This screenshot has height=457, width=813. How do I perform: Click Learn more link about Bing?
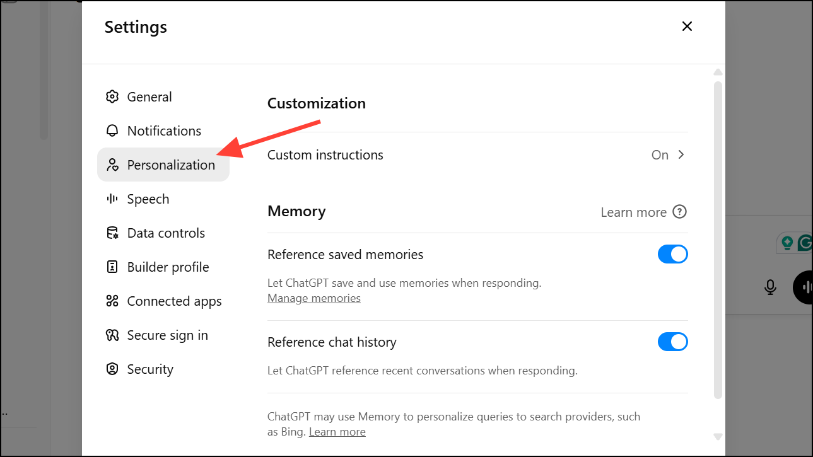pos(337,432)
